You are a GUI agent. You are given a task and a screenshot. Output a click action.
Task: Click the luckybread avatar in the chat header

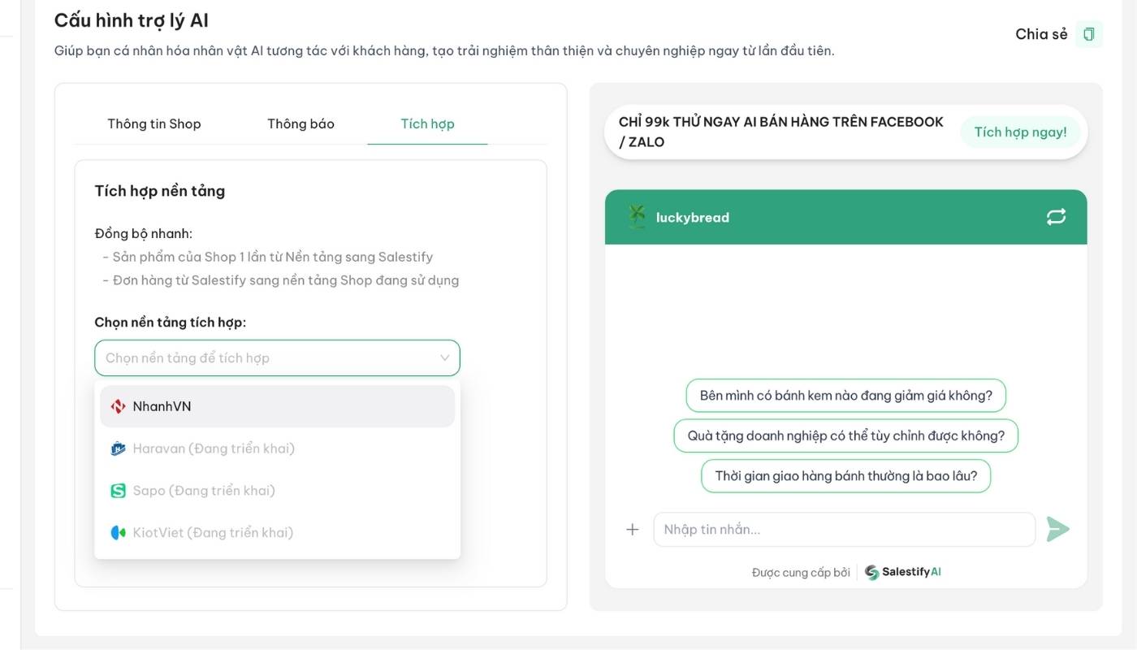(x=638, y=217)
